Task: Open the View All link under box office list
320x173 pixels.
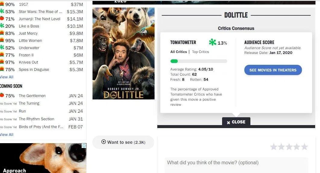Action: click(x=7, y=77)
